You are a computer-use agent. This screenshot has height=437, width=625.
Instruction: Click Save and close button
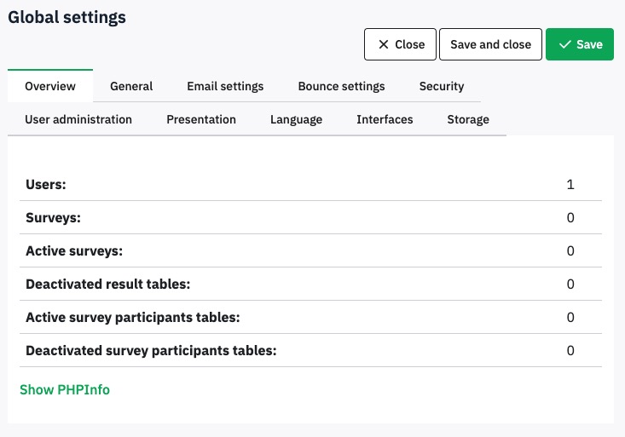click(490, 44)
